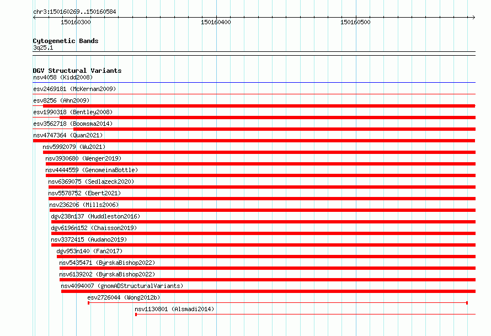Select the 3q25.1 band label
This screenshot has width=491, height=336.
43,47
